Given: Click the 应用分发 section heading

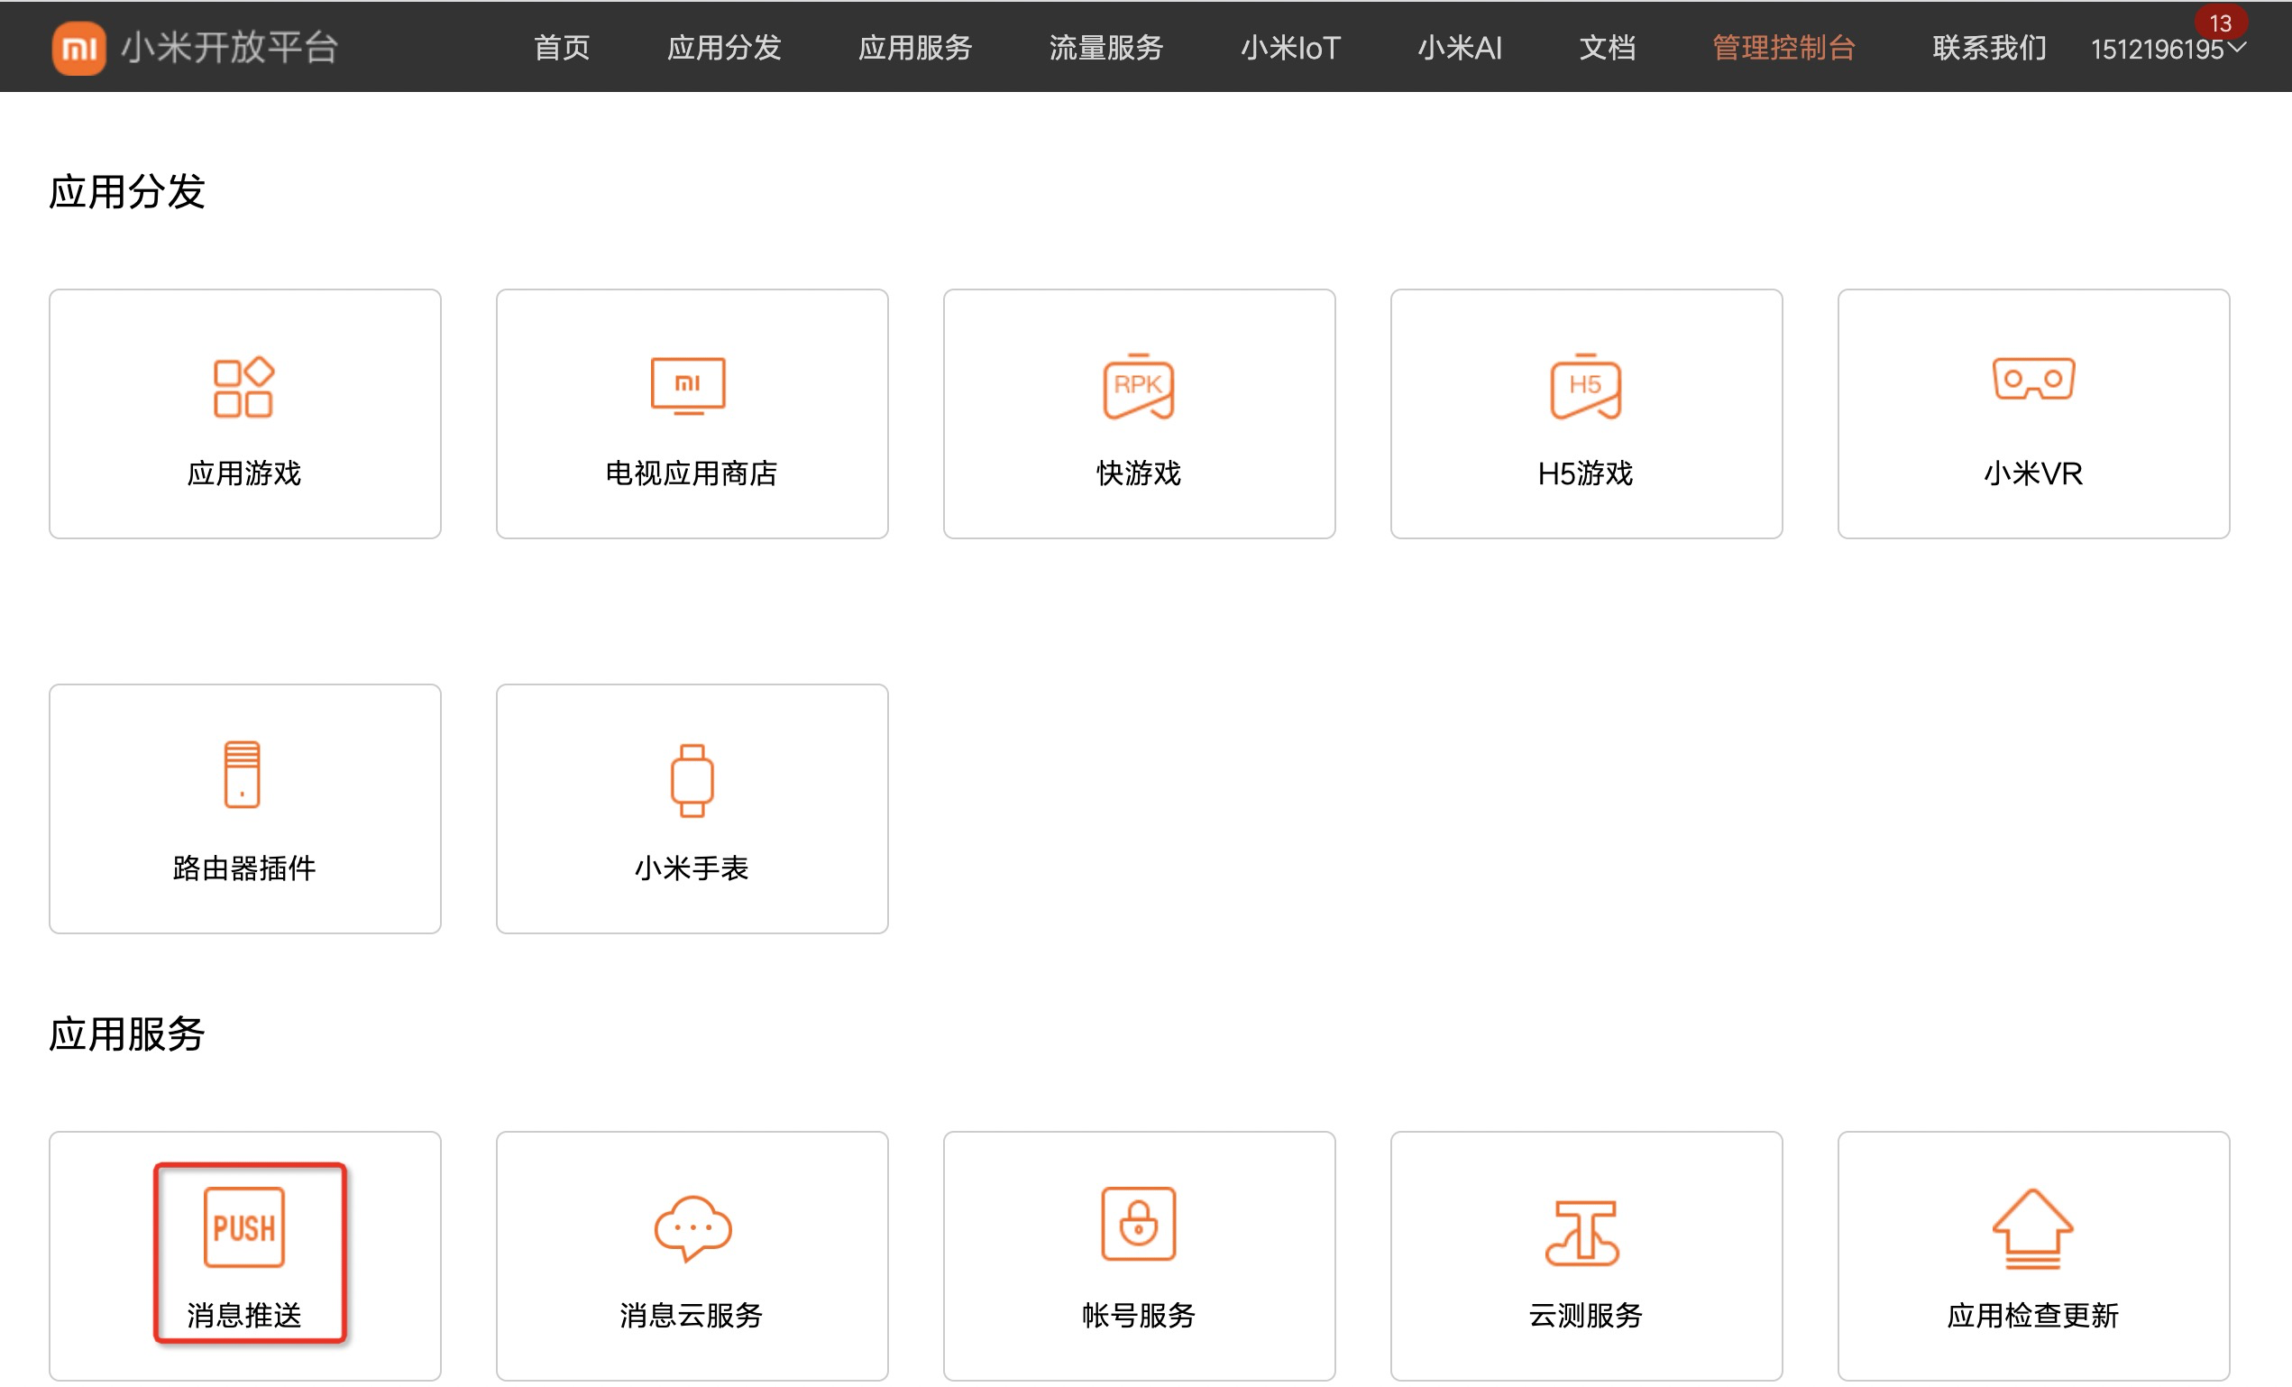Looking at the screenshot, I should pos(126,191).
